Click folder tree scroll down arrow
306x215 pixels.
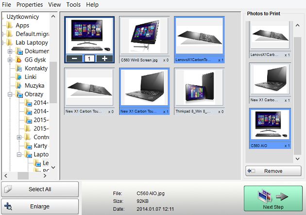pyautogui.click(x=53, y=168)
